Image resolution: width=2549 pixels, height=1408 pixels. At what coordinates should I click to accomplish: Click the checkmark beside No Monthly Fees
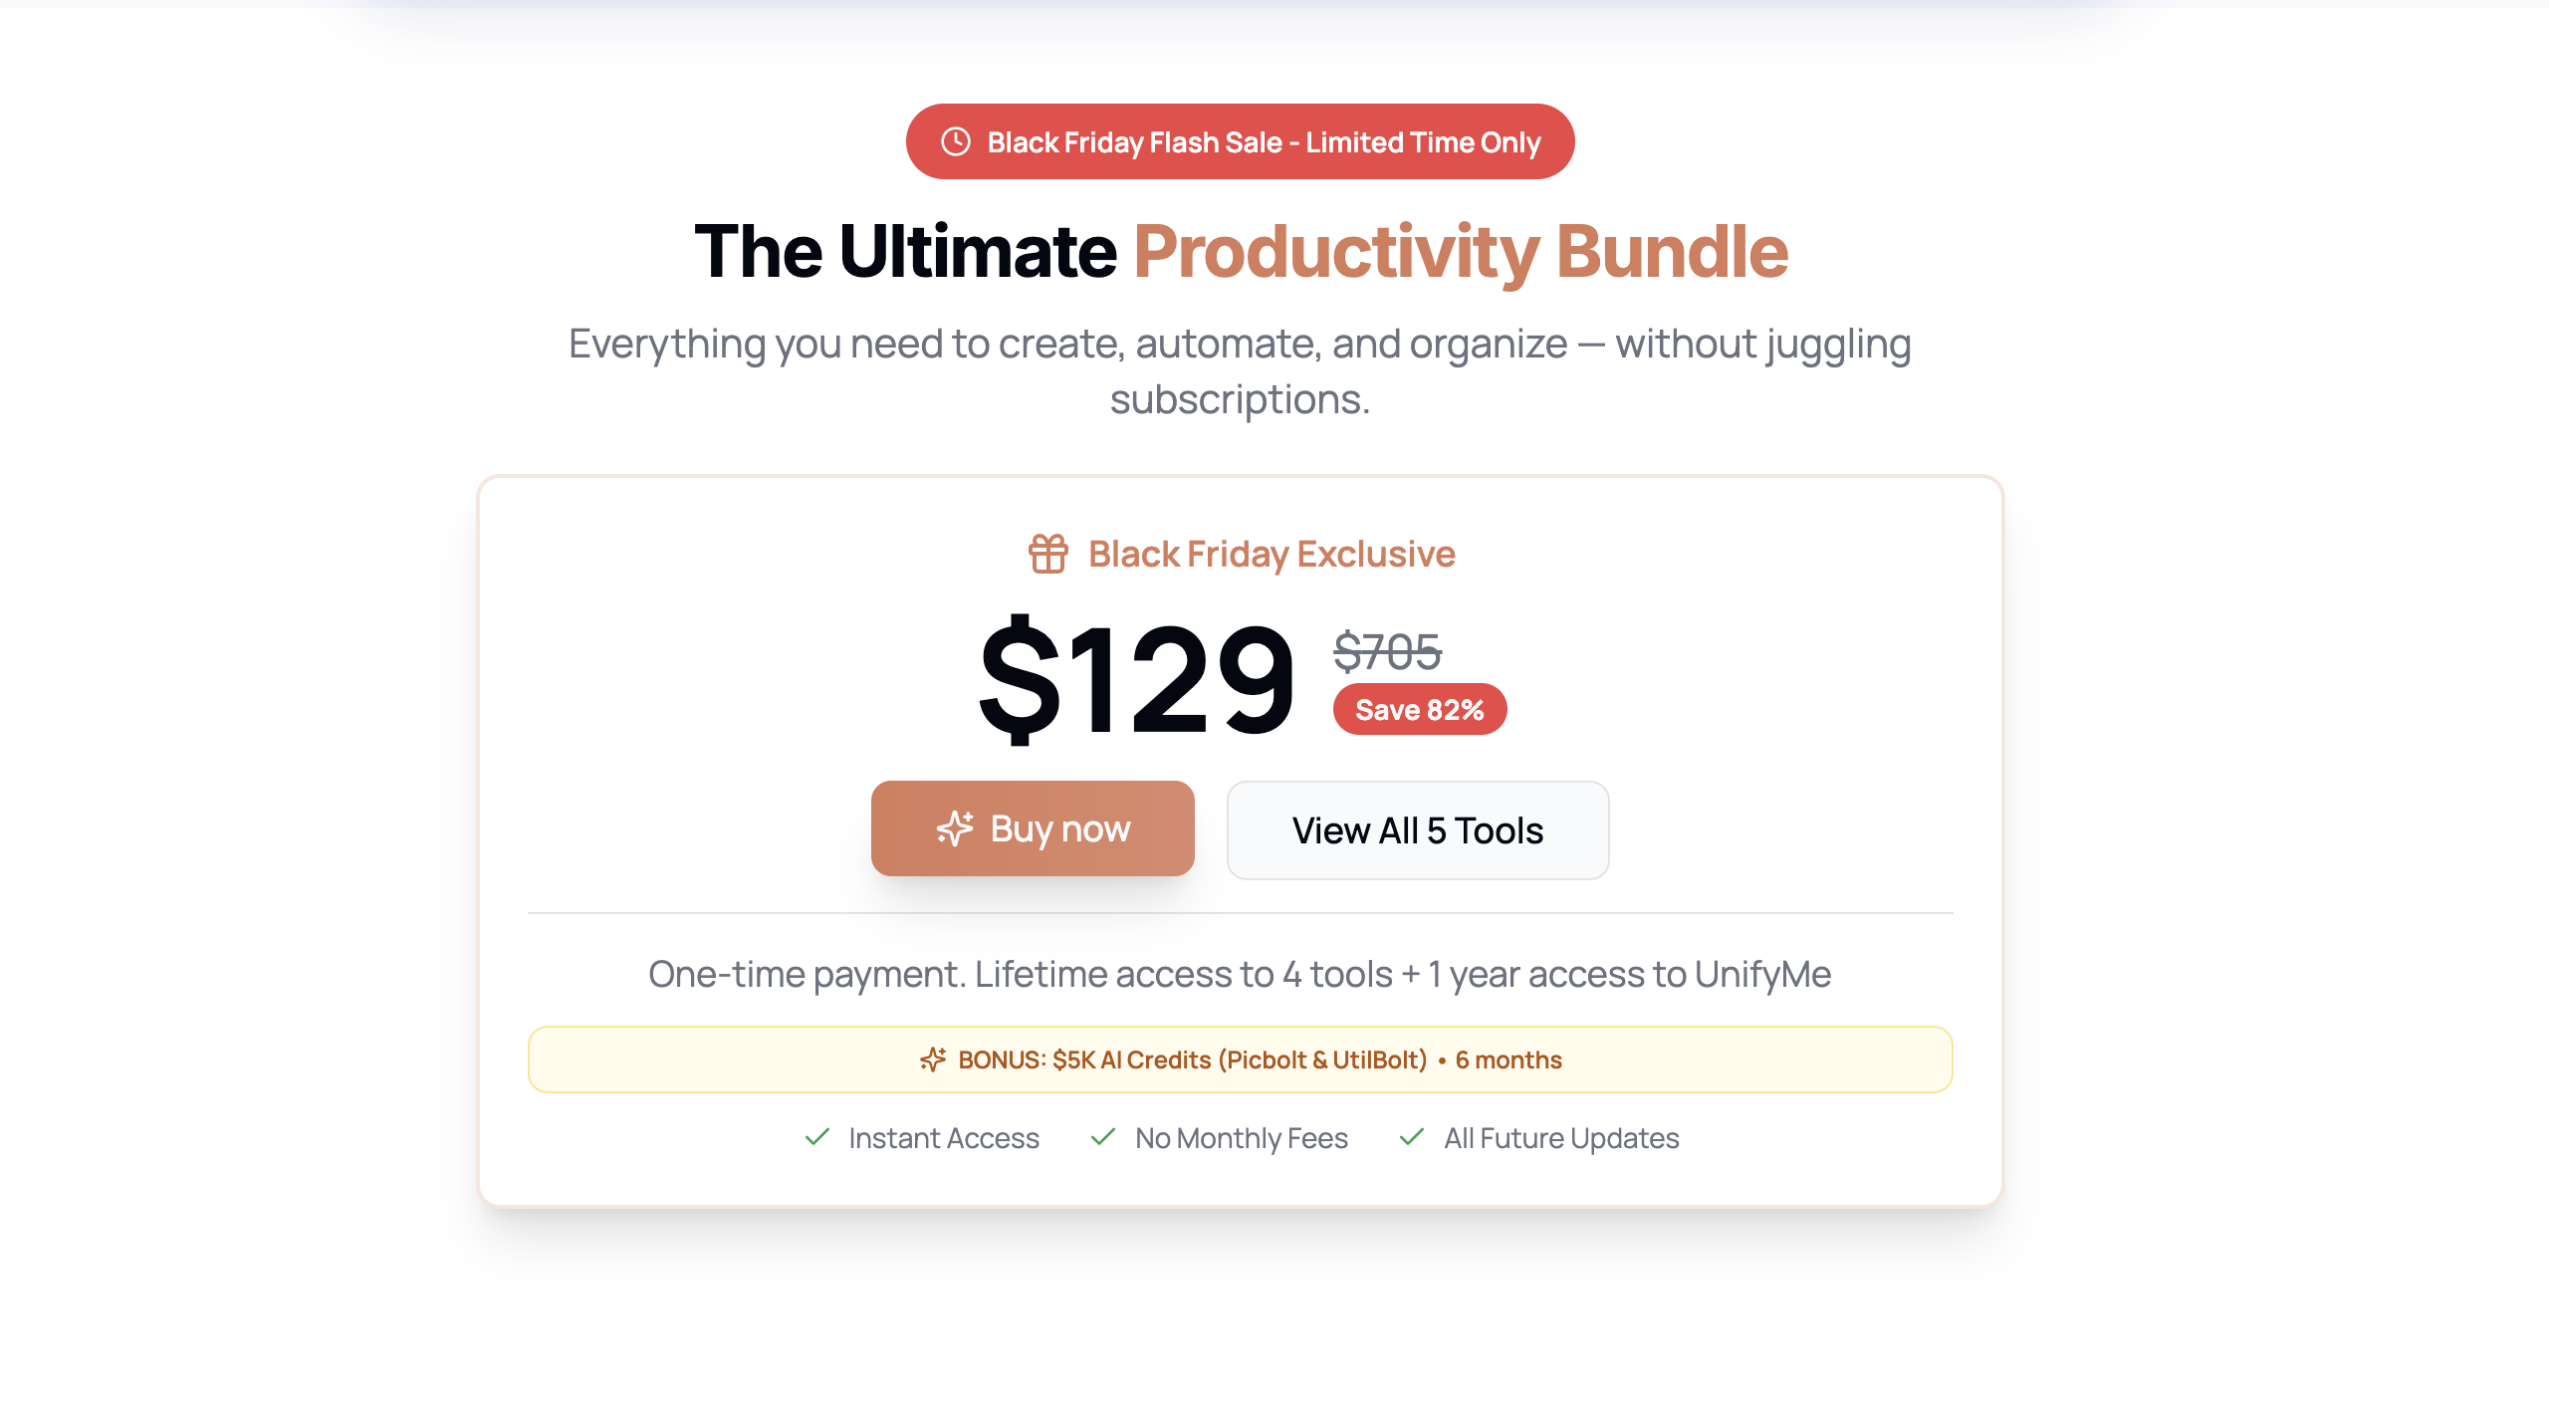[1103, 1137]
